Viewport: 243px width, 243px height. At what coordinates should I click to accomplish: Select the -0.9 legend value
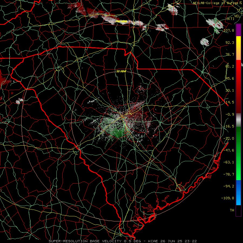point(230,114)
